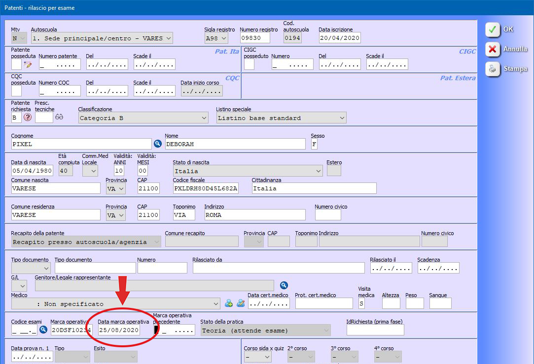
Task: Open the Sigla registro dropdown
Action: tap(216, 38)
